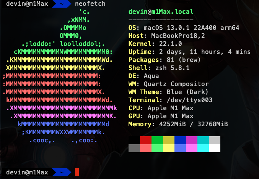Click the top prompt 'devin@m1Max' segment
Screen dimensions: 259x179
pos(27,3)
